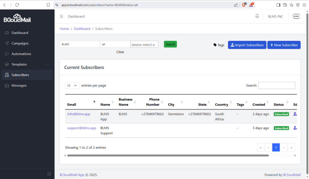Open Dashboard in the sidebar
Screen dimensions: 309x179
point(27,33)
